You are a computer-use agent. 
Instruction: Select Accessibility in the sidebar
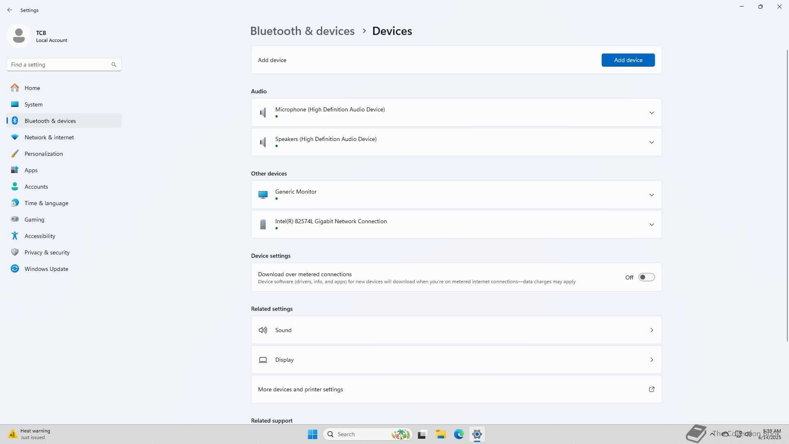pos(39,236)
